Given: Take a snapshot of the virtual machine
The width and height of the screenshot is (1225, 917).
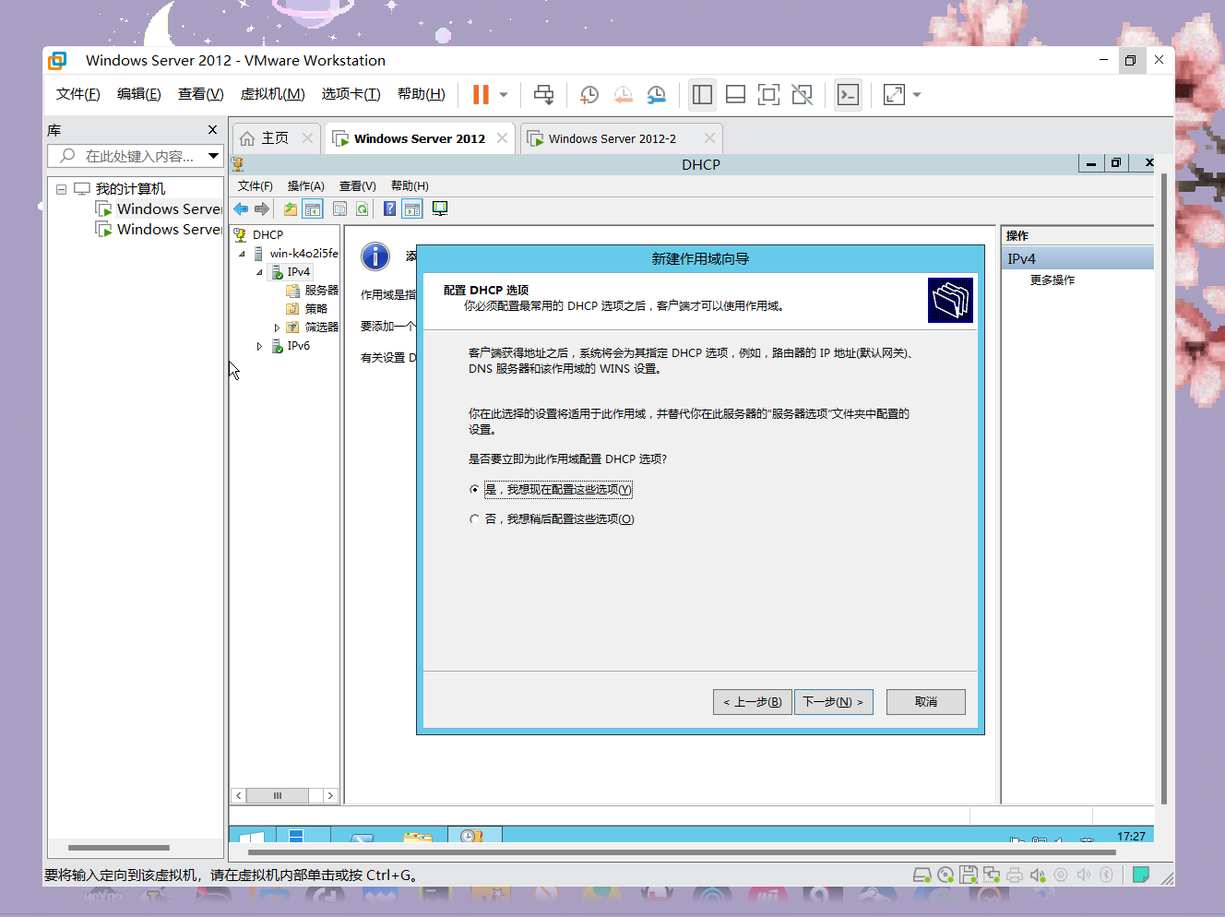Looking at the screenshot, I should 589,94.
